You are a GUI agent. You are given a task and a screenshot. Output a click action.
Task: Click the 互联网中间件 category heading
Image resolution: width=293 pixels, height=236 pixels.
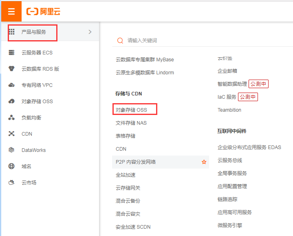point(232,131)
